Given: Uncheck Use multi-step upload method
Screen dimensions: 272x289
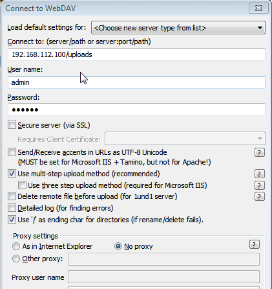Looking at the screenshot, I should pyautogui.click(x=12, y=174).
